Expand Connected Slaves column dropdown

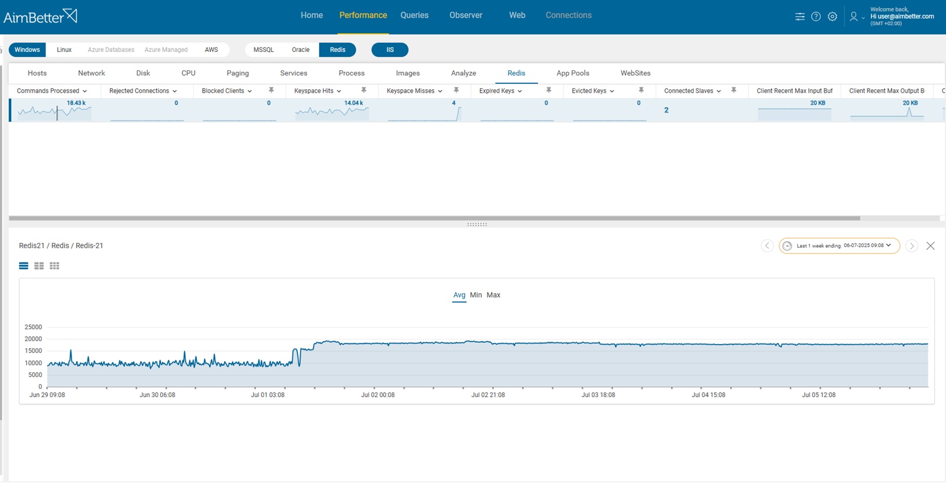[x=718, y=91]
